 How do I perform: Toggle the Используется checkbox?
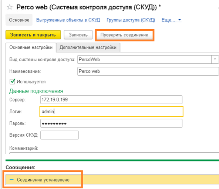point(12,82)
